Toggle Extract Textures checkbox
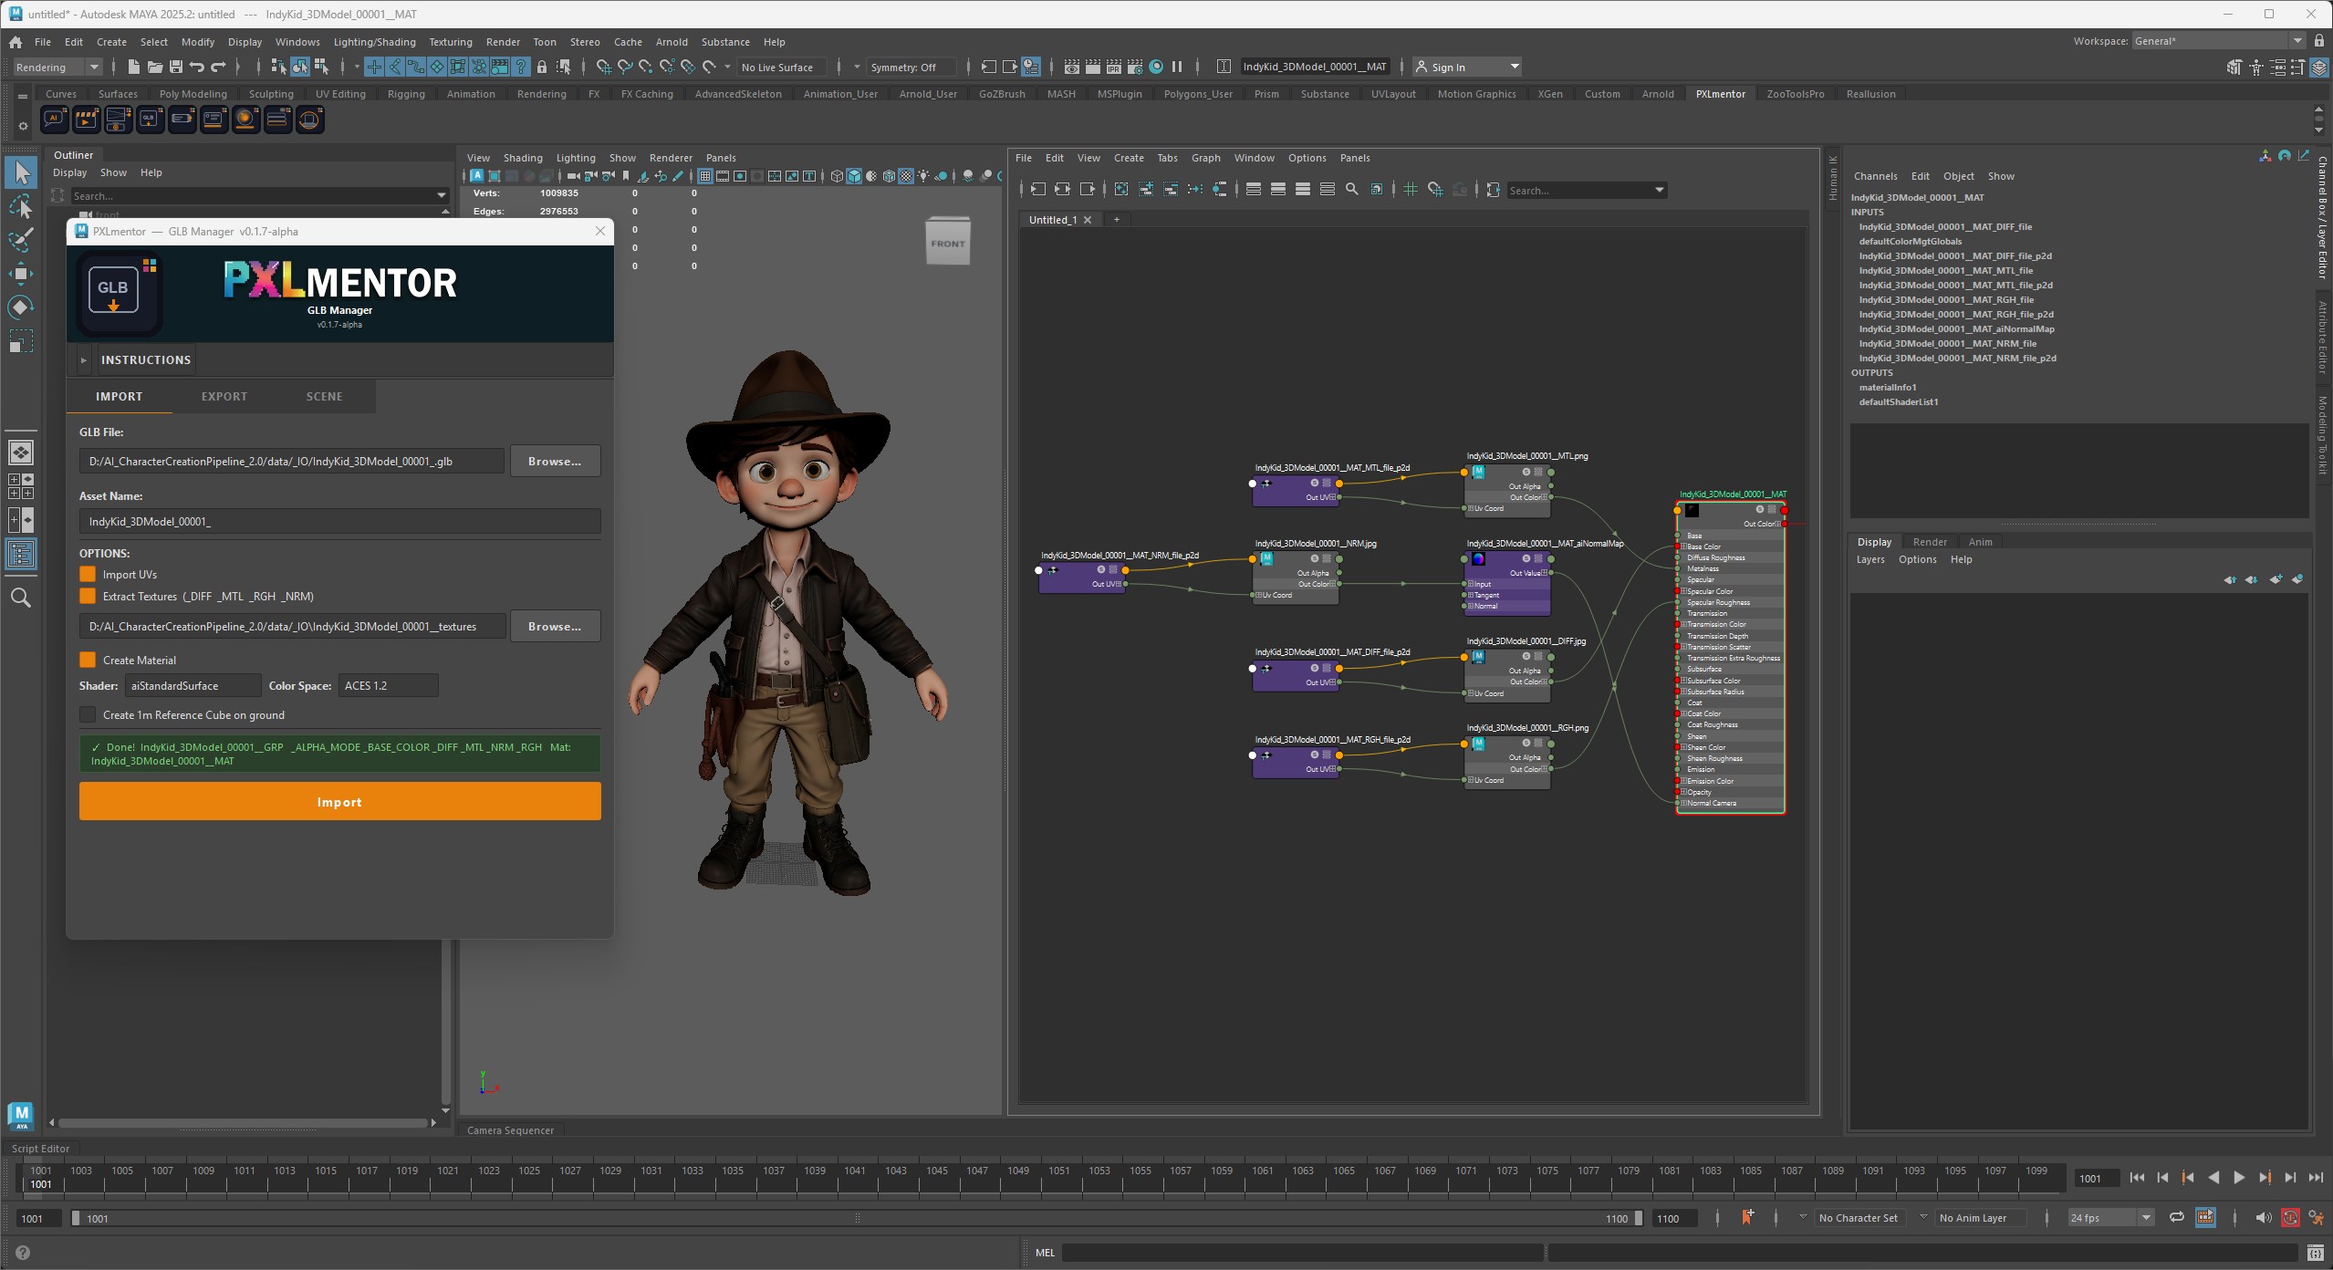This screenshot has height=1270, width=2333. click(88, 596)
